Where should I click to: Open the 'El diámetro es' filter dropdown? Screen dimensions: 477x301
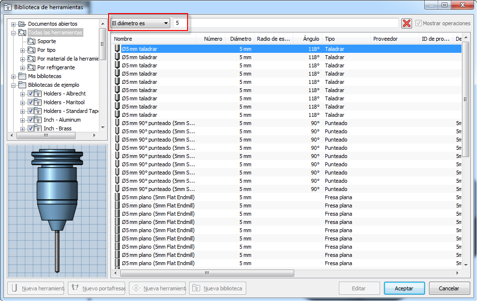coord(140,23)
